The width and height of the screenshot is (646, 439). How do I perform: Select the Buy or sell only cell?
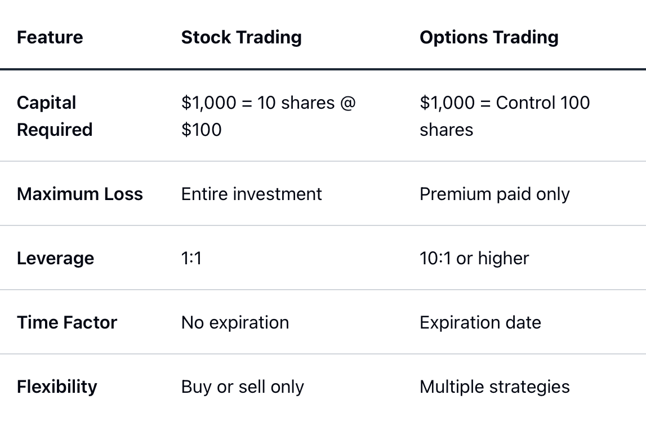point(243,387)
